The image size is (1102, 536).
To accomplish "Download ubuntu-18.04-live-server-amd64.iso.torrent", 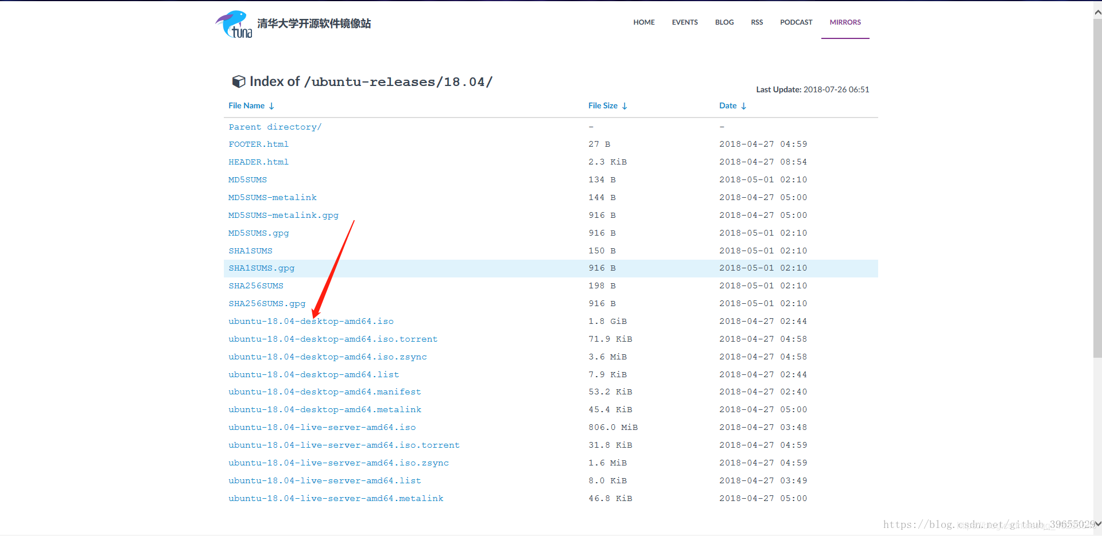I will tap(344, 445).
